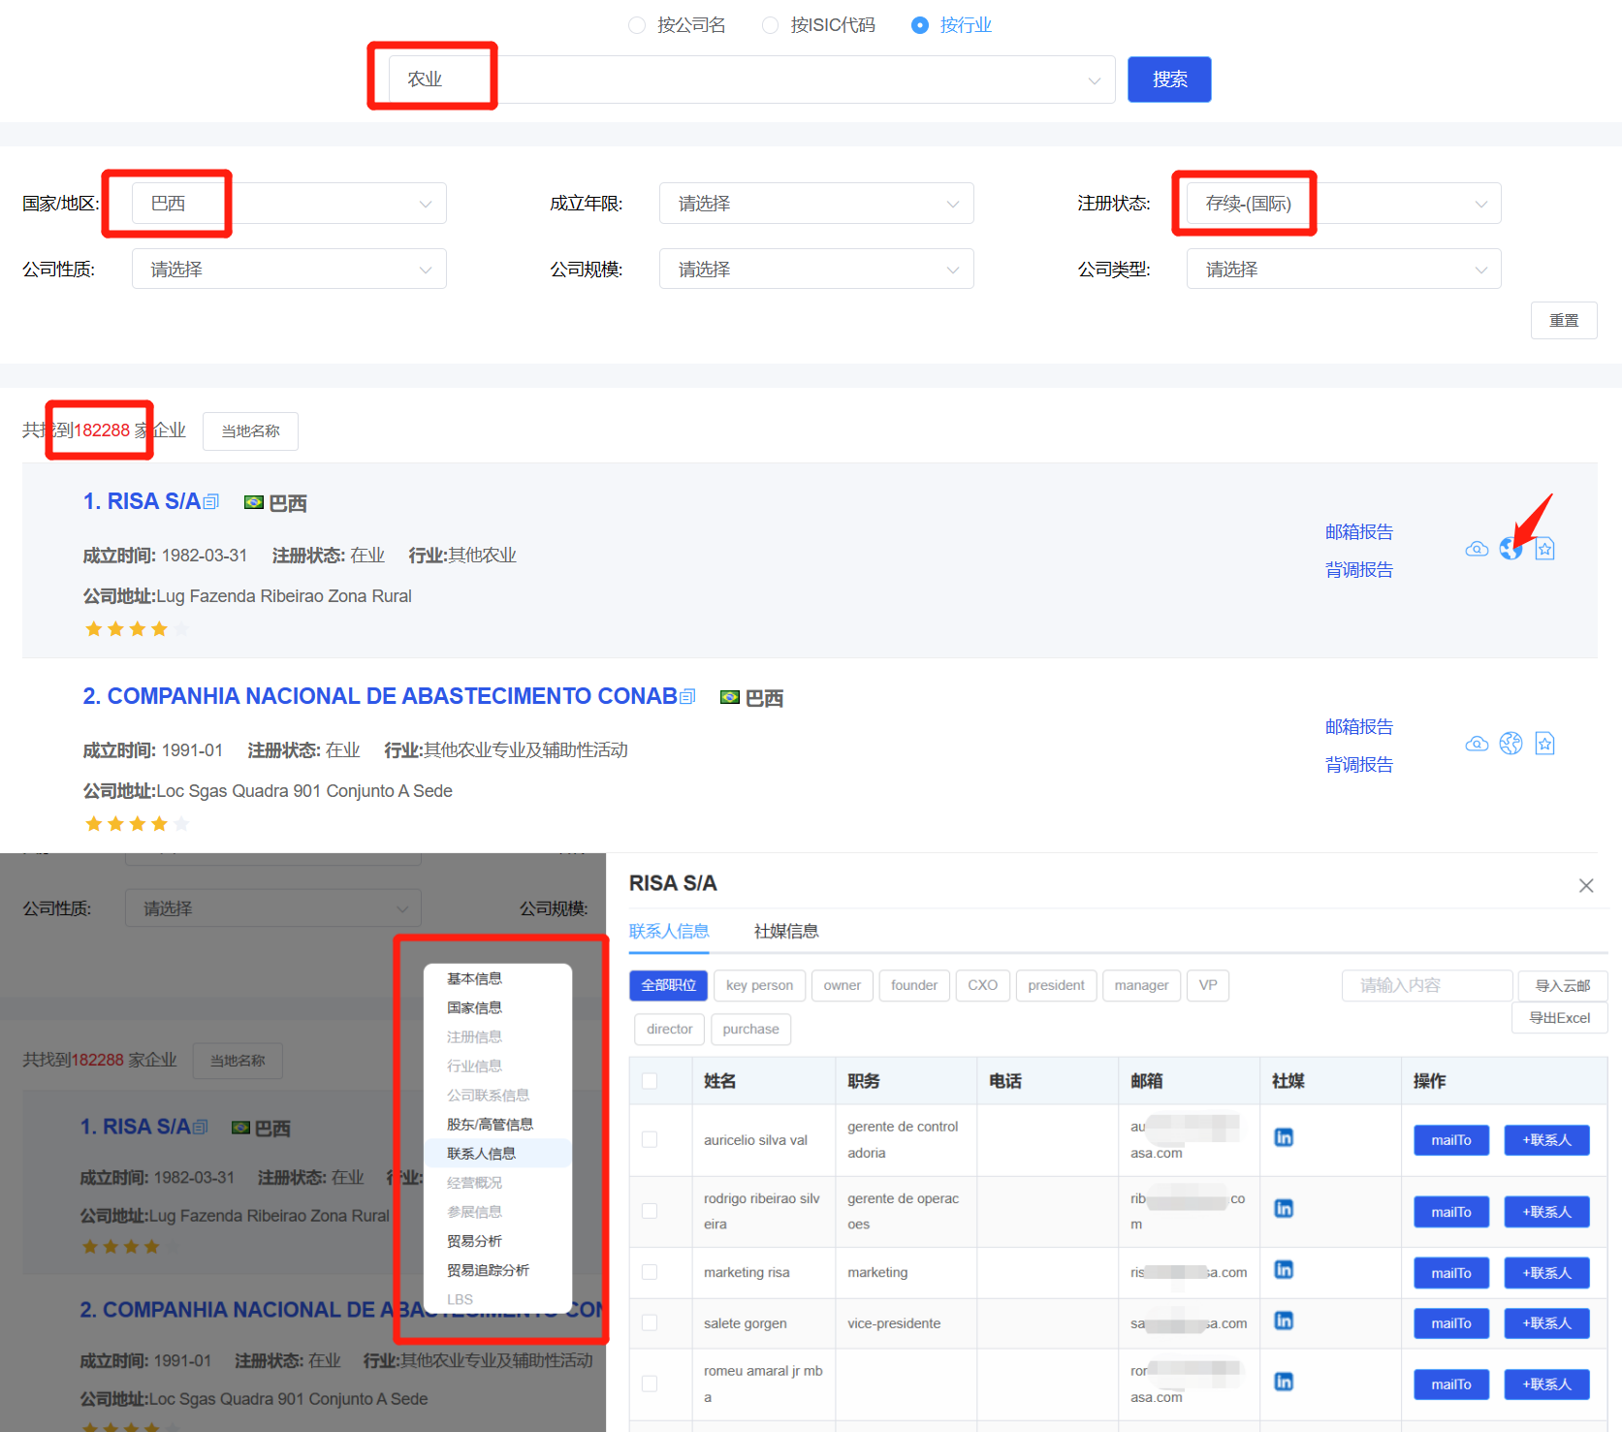Expand the 成立年限 dropdown
This screenshot has width=1622, height=1432.
[x=816, y=204]
